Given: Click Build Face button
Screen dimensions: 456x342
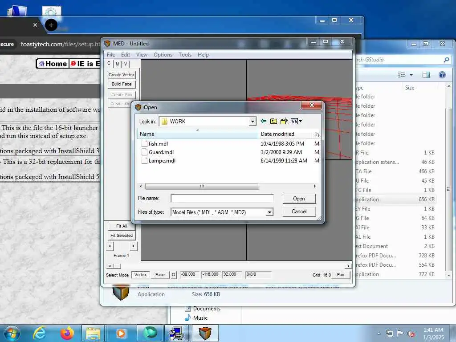Looking at the screenshot, I should (x=122, y=84).
